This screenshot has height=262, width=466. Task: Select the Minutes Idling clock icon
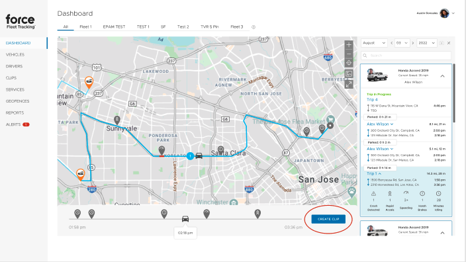point(438,193)
